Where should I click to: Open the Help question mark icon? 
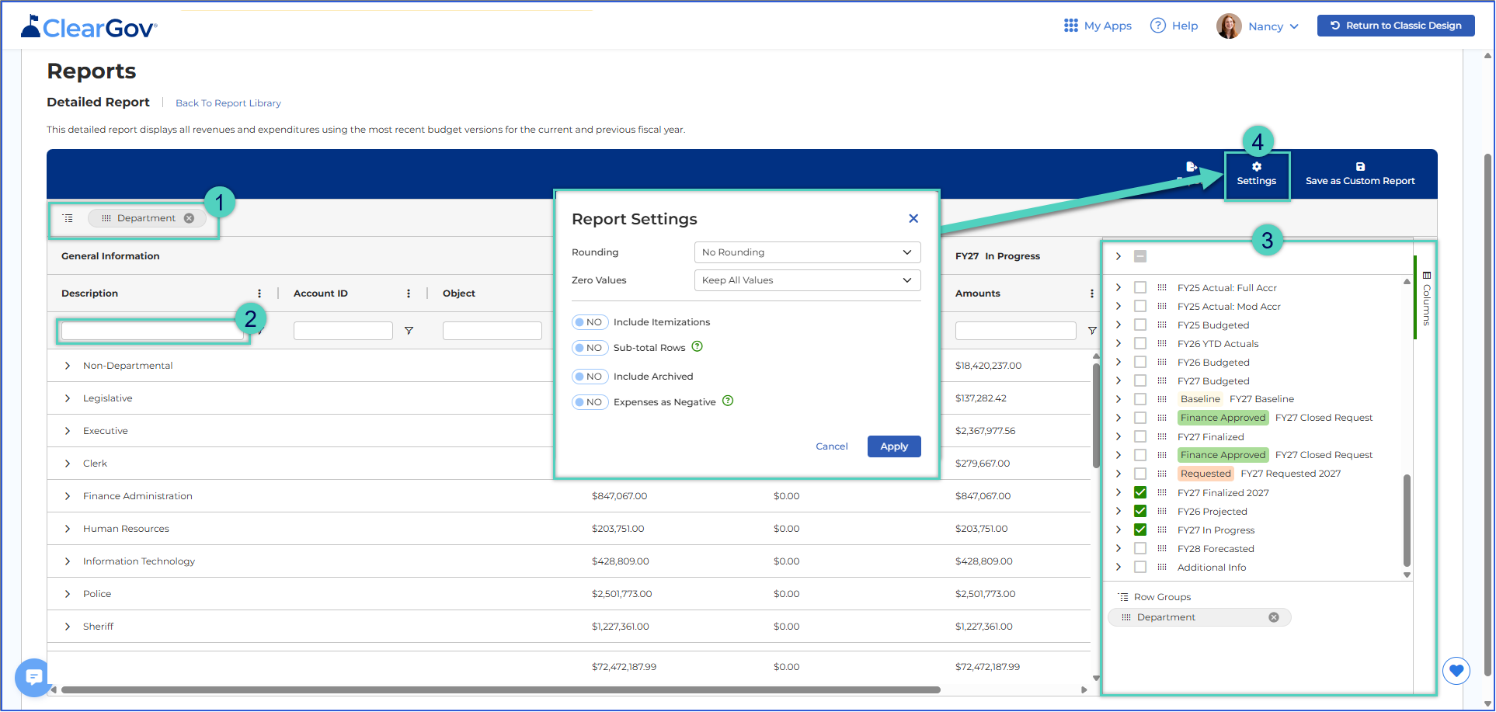coord(1157,26)
